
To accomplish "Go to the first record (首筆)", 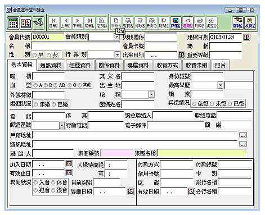I will pos(53,23).
